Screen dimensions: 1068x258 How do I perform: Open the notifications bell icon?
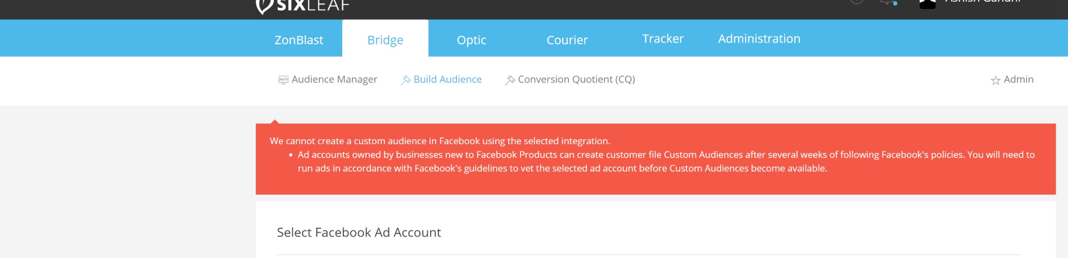pos(889,2)
